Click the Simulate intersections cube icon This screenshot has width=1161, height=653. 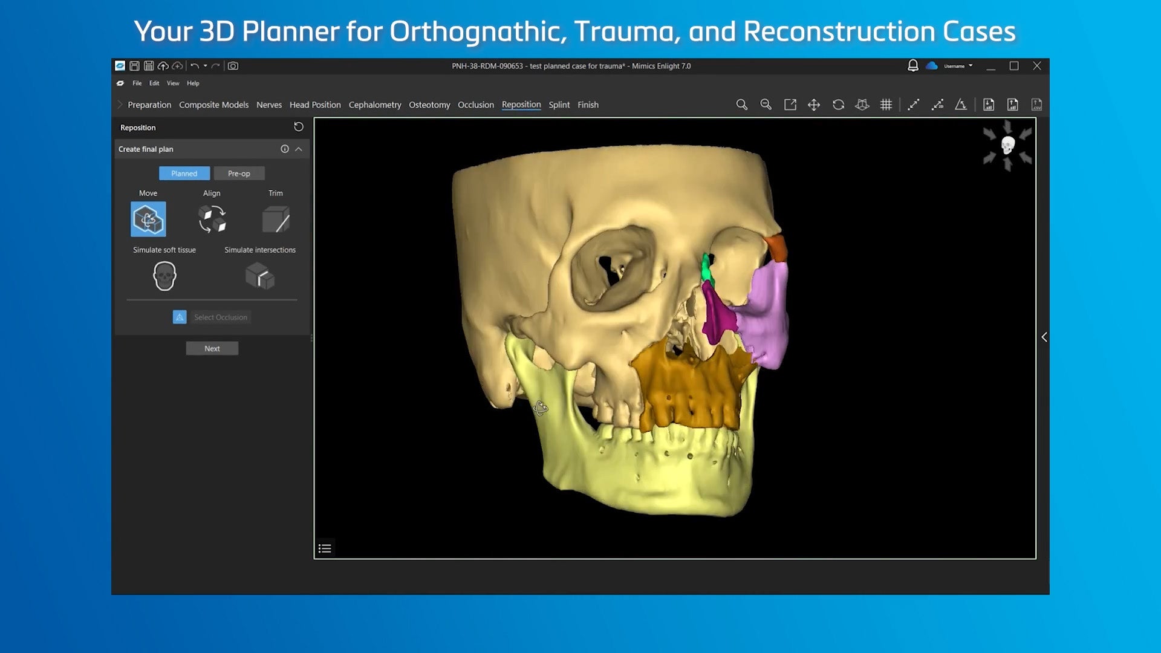pyautogui.click(x=260, y=276)
